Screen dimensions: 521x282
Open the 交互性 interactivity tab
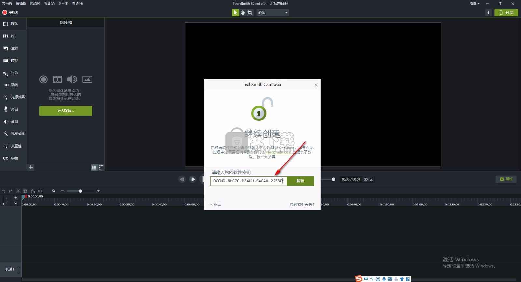[x=13, y=146]
